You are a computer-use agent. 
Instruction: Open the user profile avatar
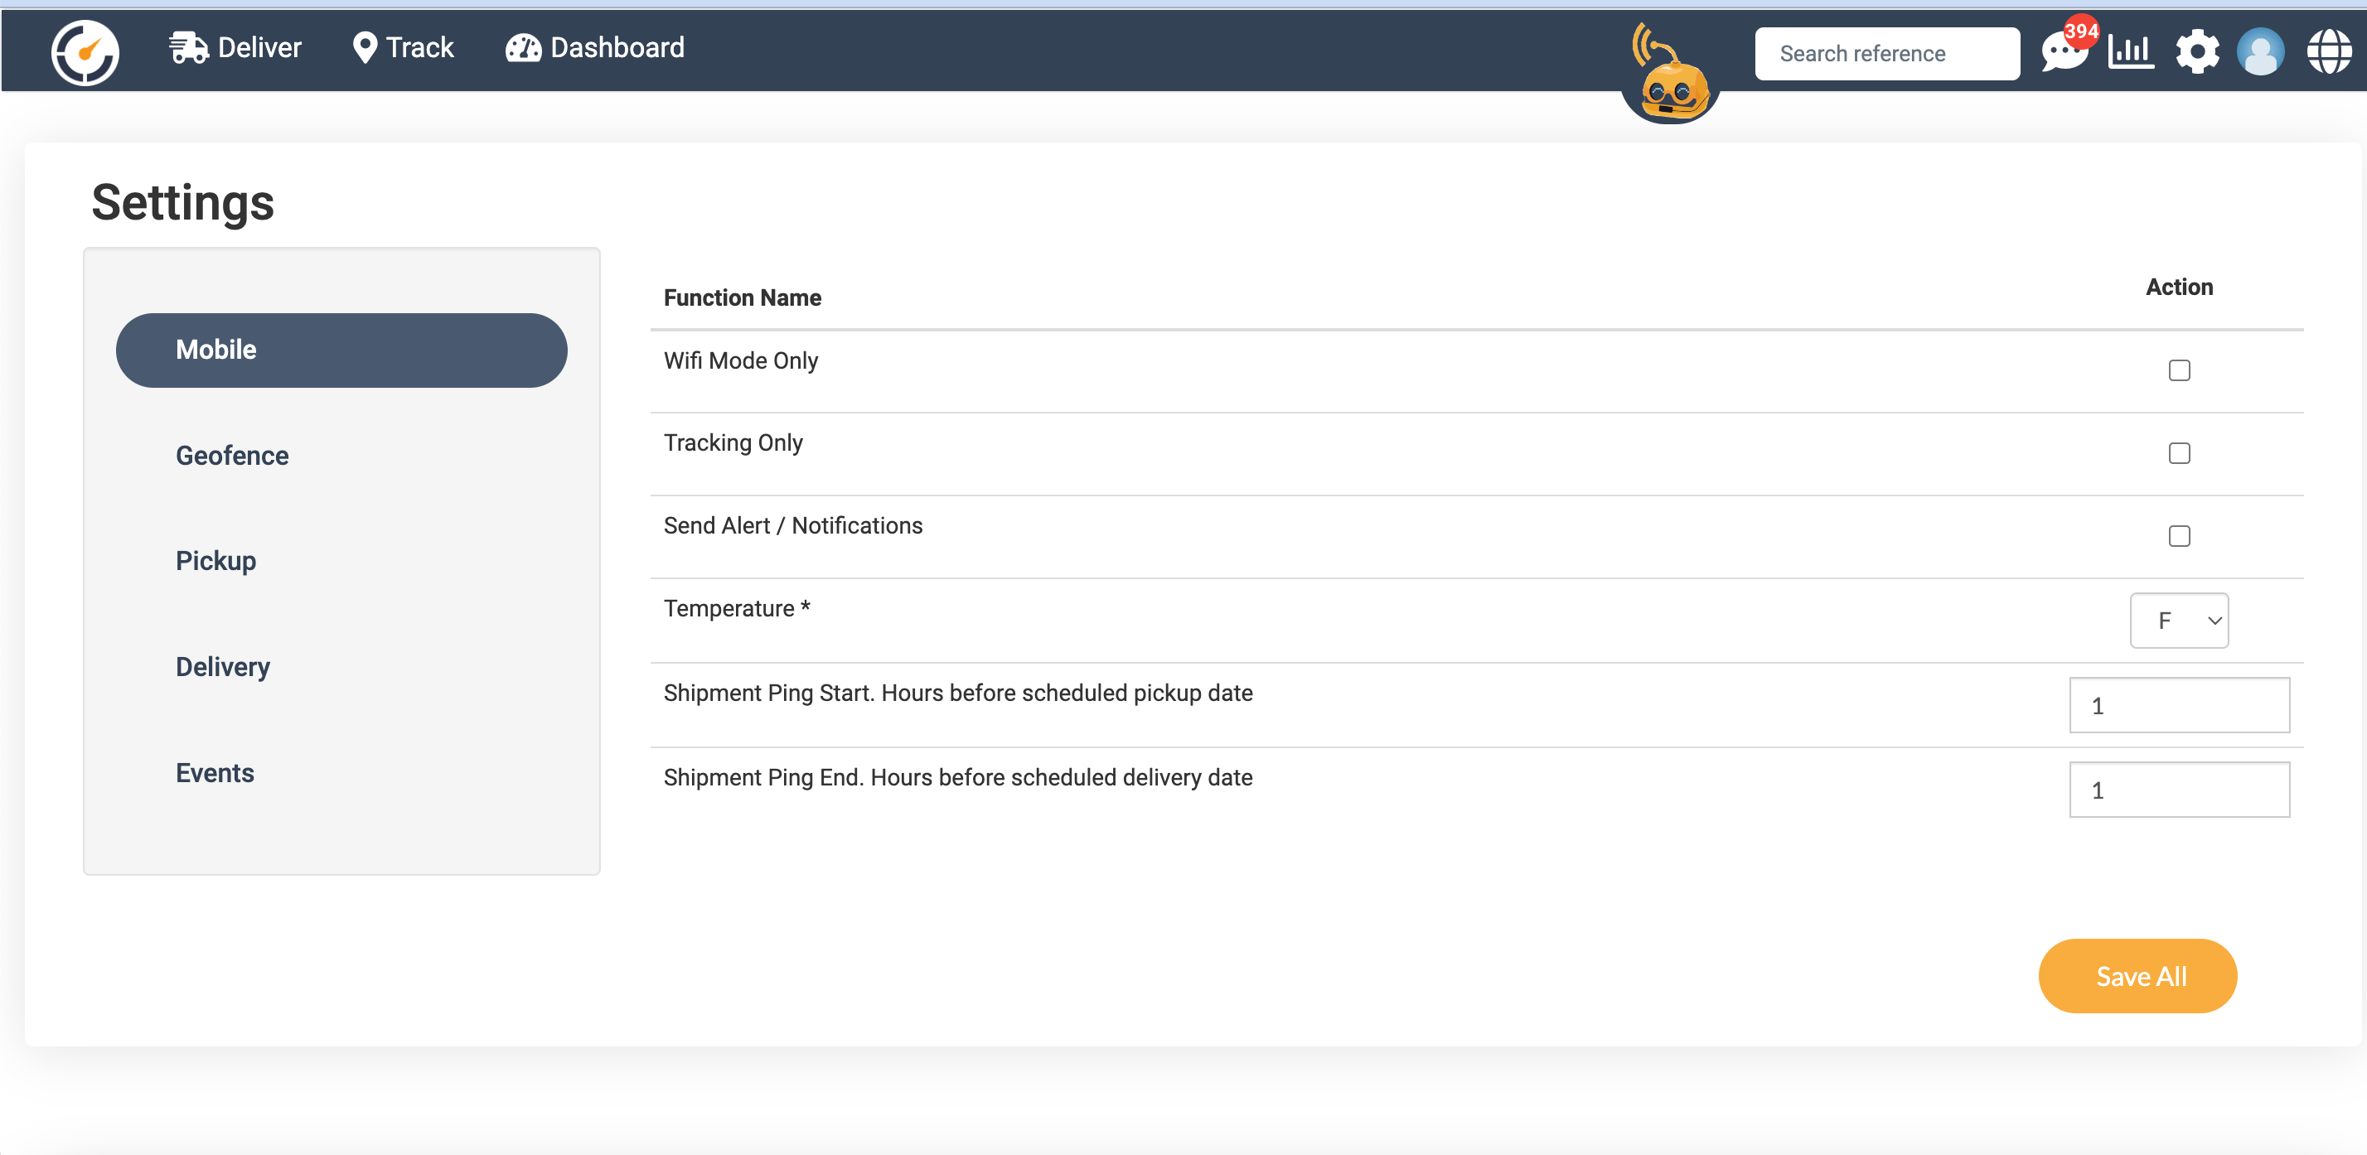[x=2263, y=51]
